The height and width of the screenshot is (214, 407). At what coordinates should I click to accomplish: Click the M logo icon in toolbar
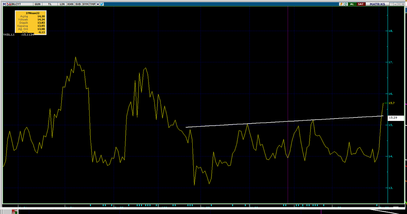click(4, 4)
